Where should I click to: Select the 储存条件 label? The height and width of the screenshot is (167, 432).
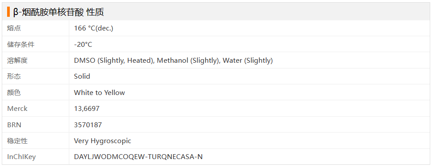(21, 45)
